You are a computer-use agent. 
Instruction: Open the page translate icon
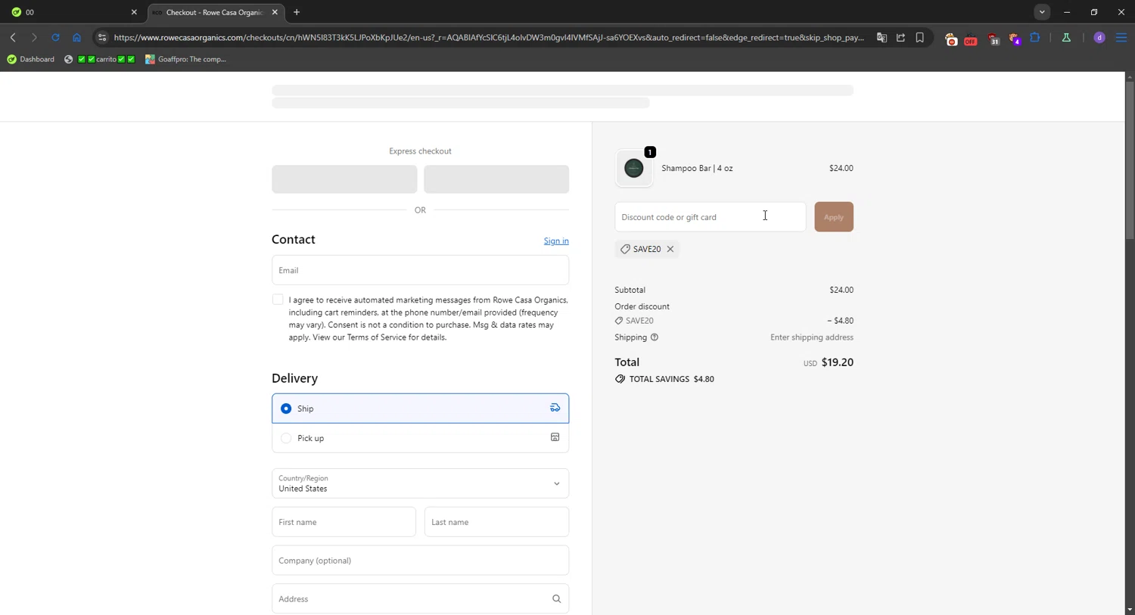[882, 37]
